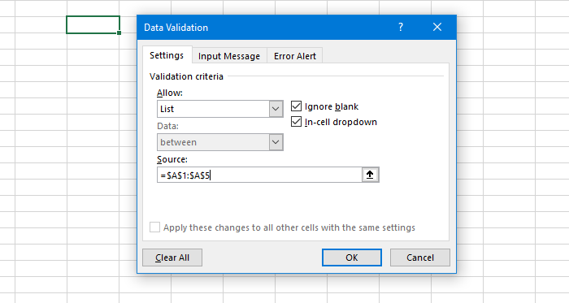Screen dimensions: 569x303
Task: Click into the Source input field
Action: [259, 175]
